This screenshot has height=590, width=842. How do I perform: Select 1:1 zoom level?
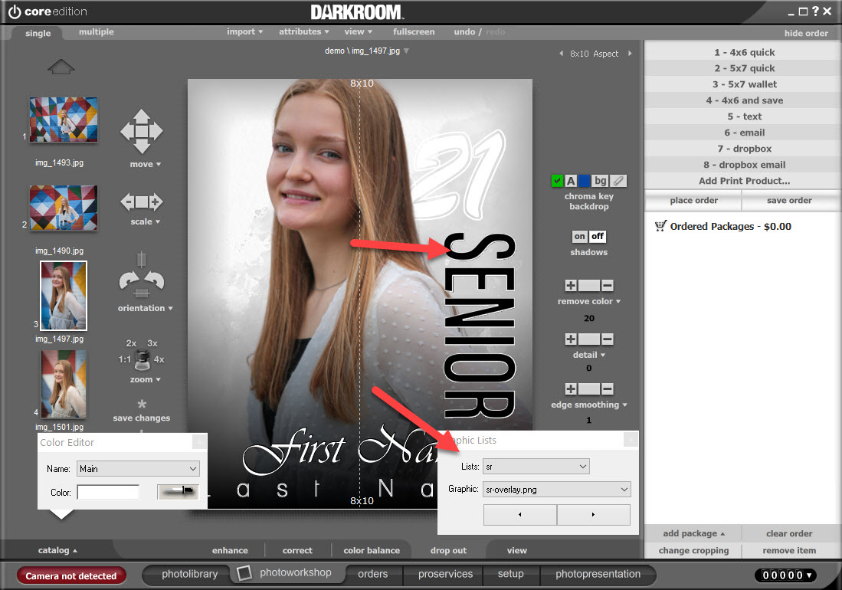coord(125,359)
